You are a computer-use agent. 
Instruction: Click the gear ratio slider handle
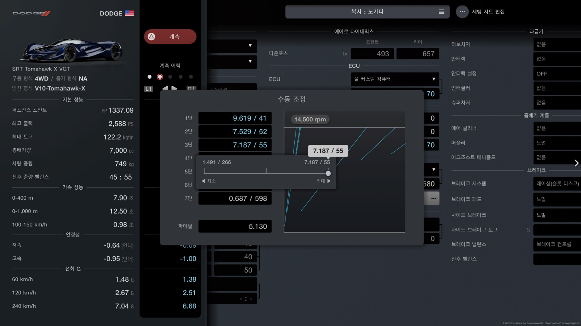tap(328, 173)
